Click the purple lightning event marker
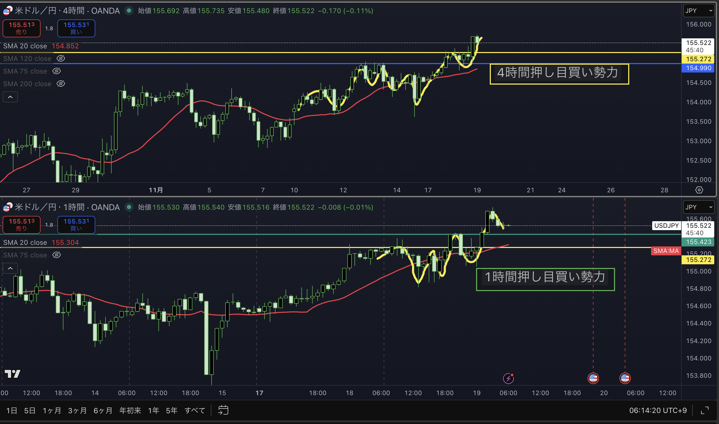 coord(508,379)
